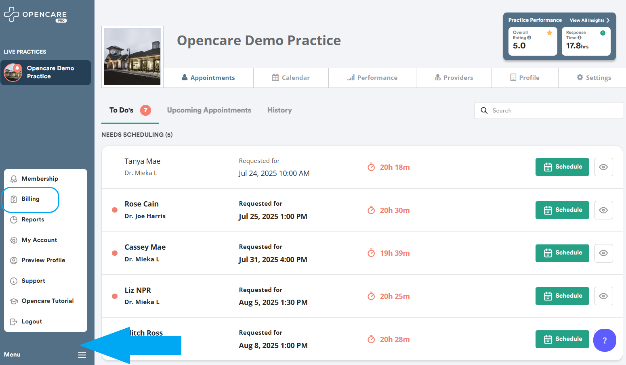Click the patient name Tanya Mae
The height and width of the screenshot is (365, 626).
click(143, 161)
